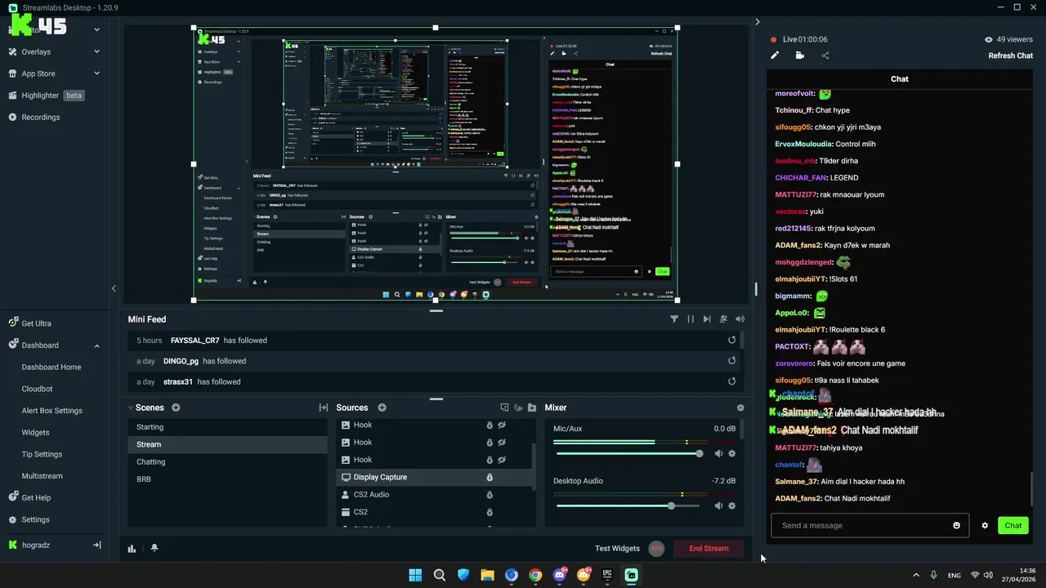
Task: Toggle lock on CS2 Audio source
Action: (x=489, y=495)
